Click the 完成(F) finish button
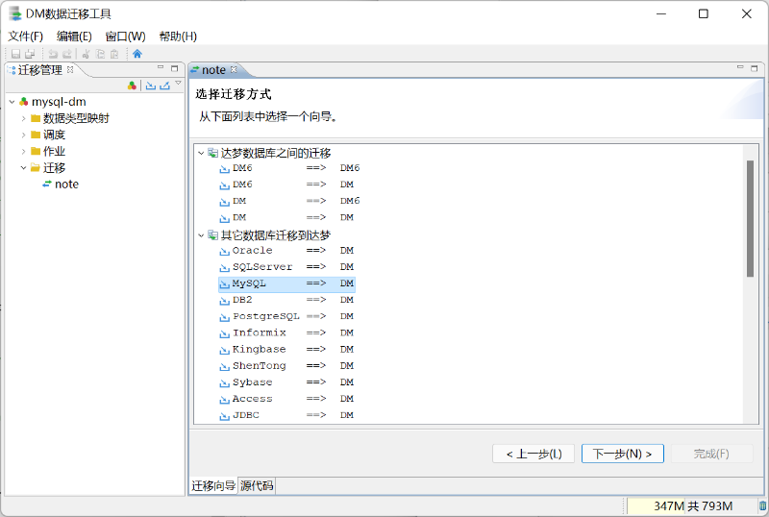This screenshot has height=517, width=769. pos(711,454)
